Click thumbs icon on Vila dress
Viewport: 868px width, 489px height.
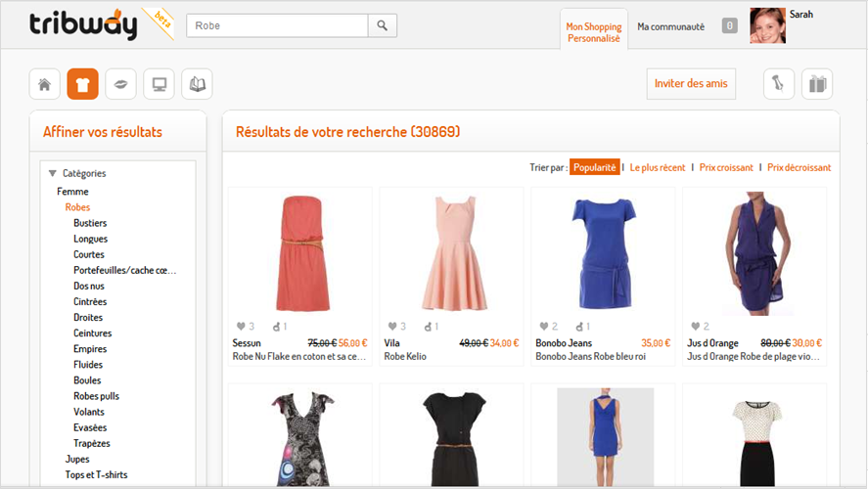[x=428, y=327]
